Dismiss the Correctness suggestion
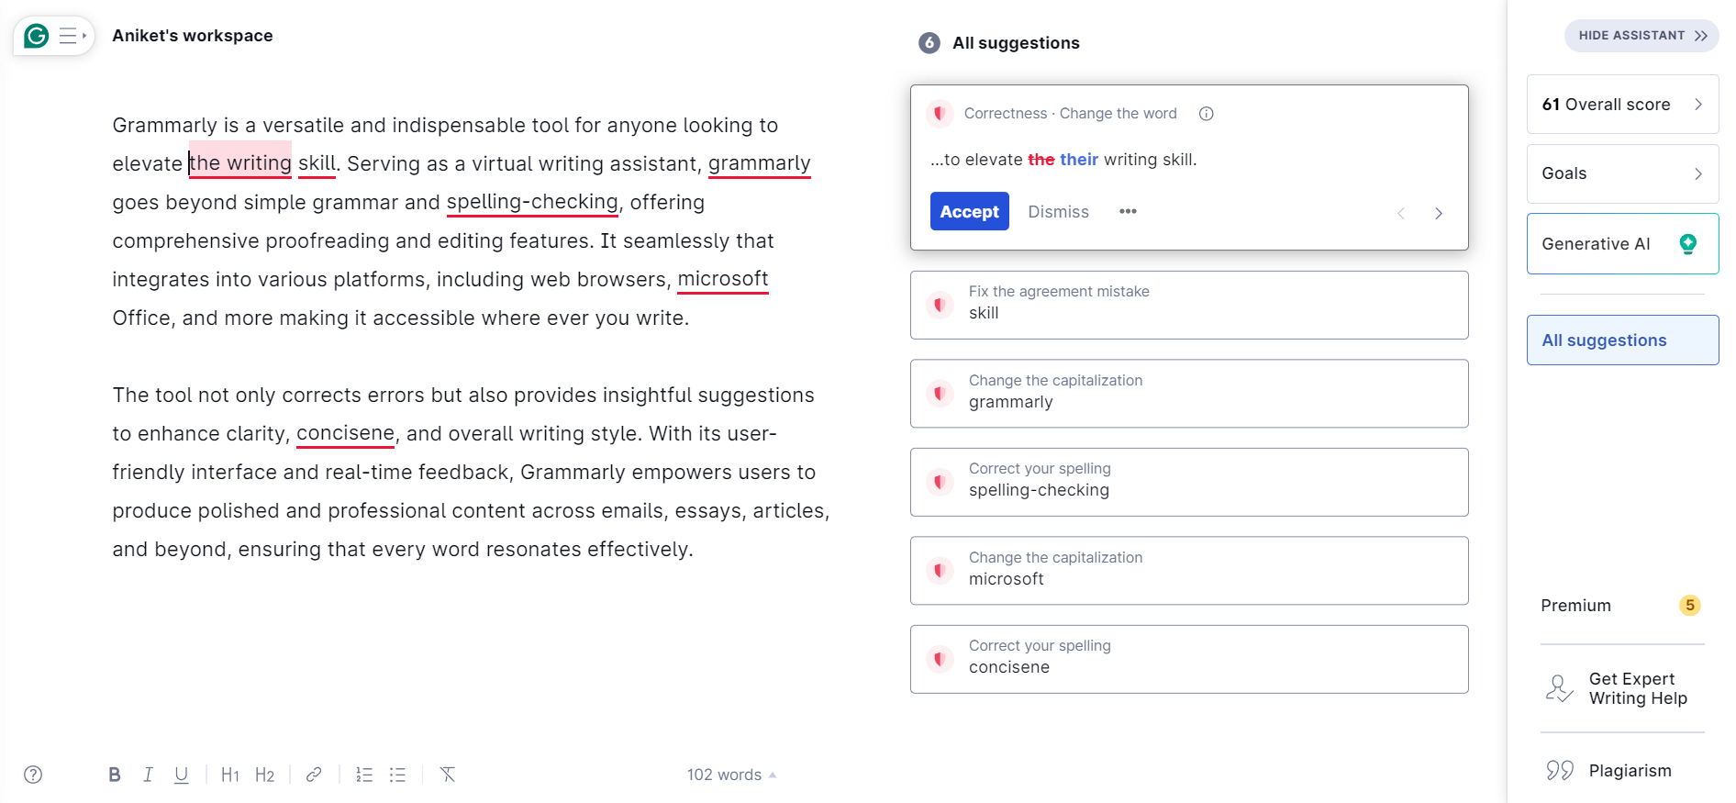1736x803 pixels. click(1058, 211)
